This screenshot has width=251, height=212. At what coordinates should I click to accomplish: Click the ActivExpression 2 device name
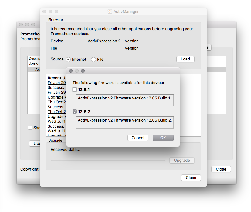pyautogui.click(x=104, y=41)
